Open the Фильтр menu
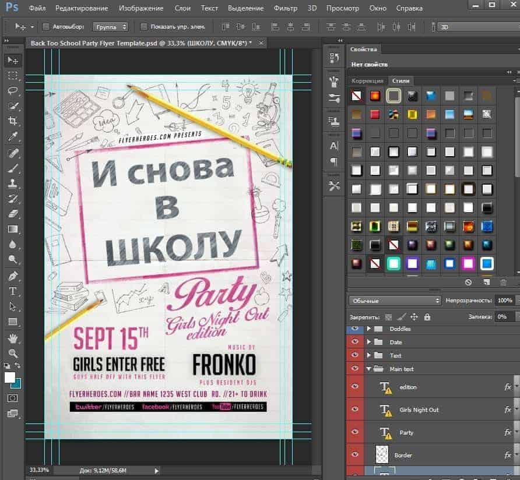Image resolution: width=520 pixels, height=480 pixels. (286, 8)
